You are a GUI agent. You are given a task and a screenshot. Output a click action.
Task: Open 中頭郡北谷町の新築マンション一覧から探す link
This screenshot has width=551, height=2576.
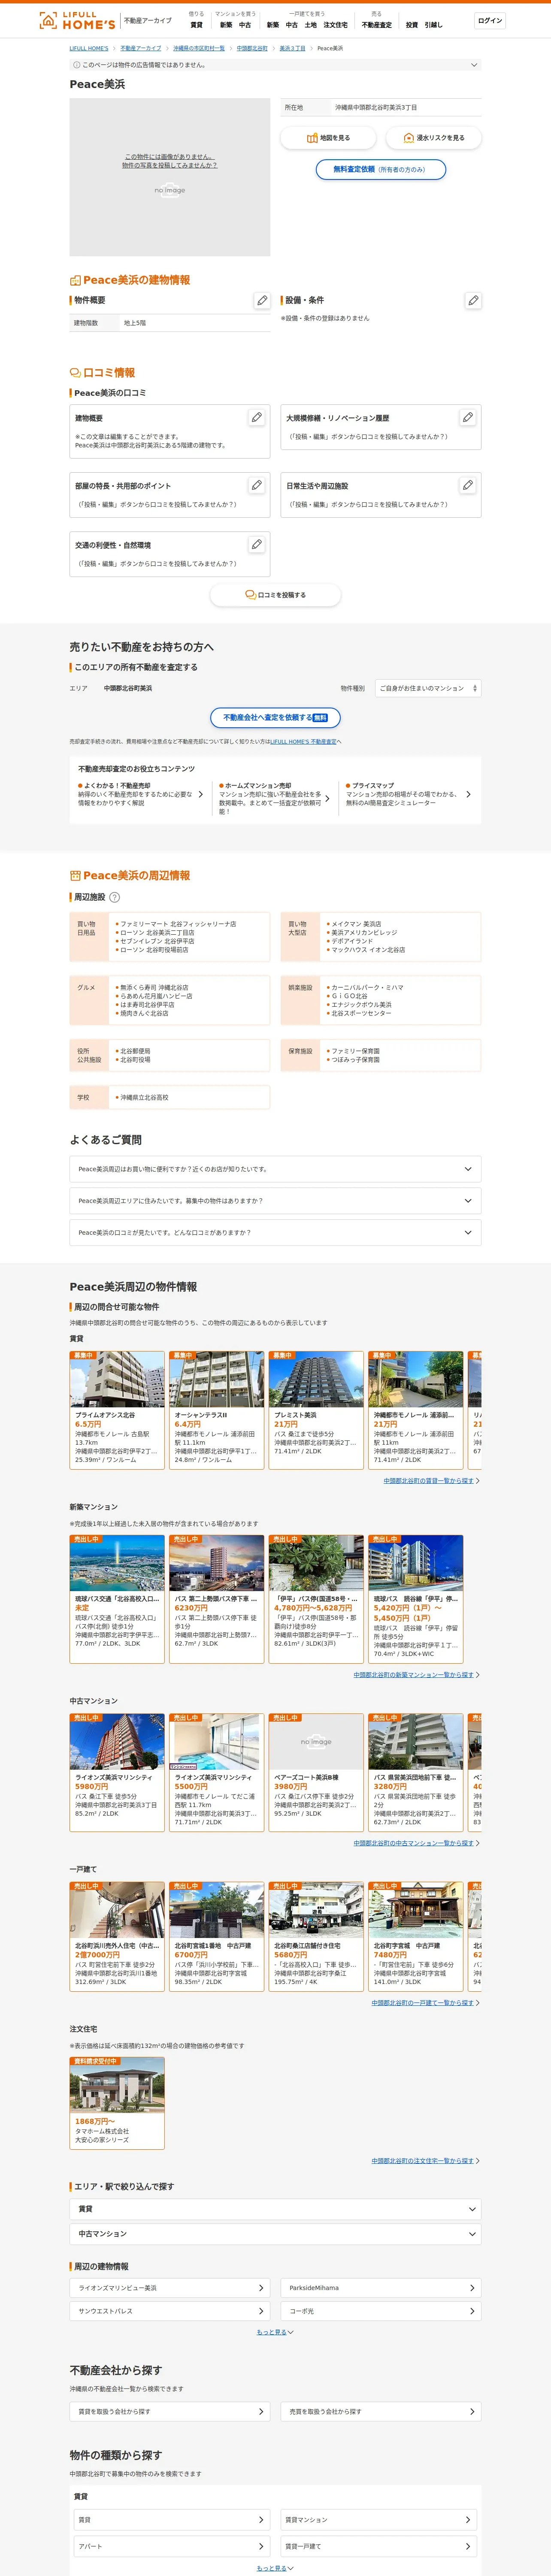[413, 1675]
